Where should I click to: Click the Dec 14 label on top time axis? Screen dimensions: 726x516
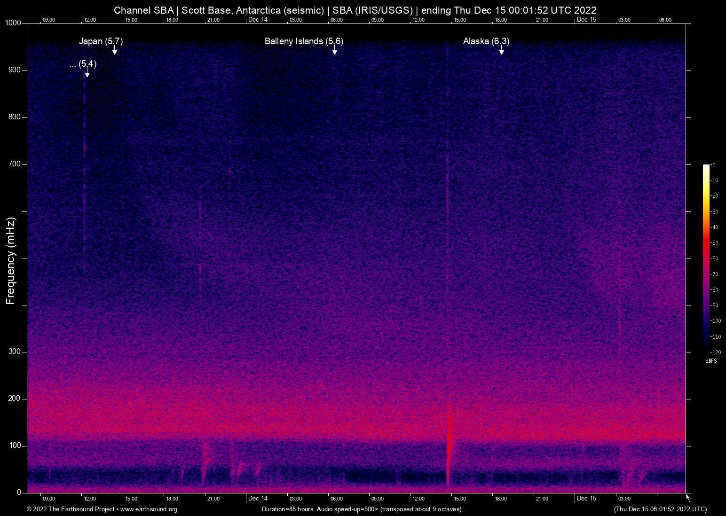[x=258, y=20]
